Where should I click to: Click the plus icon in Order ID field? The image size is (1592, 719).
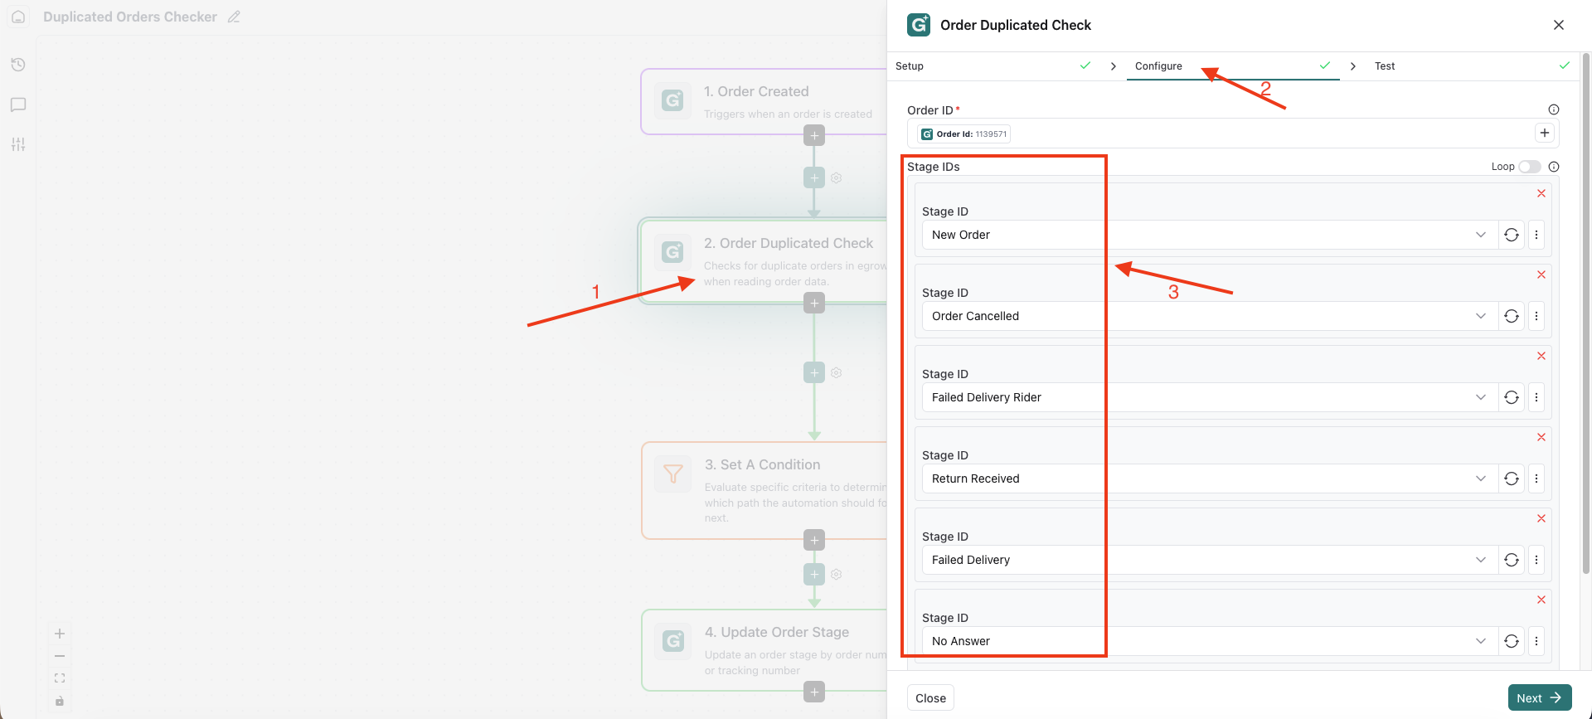click(x=1545, y=133)
